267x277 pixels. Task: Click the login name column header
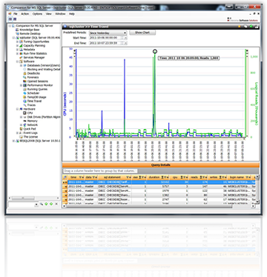[239, 177]
